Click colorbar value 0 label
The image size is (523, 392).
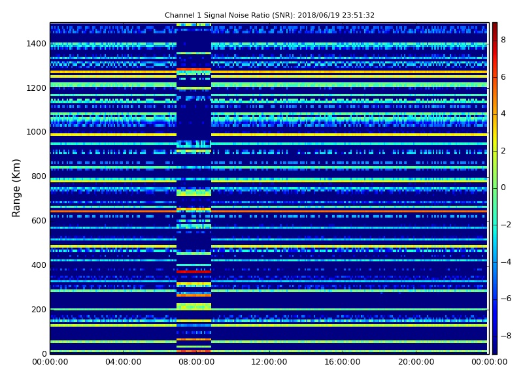[x=503, y=188]
